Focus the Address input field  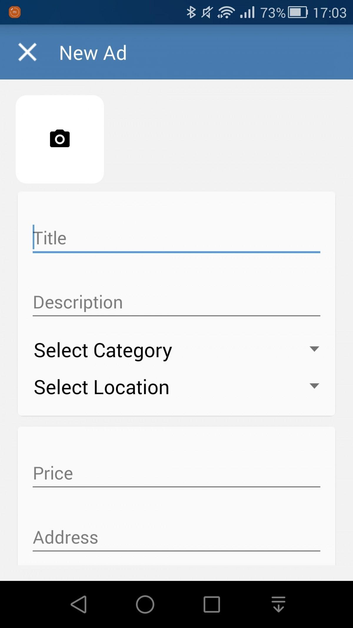pos(176,538)
